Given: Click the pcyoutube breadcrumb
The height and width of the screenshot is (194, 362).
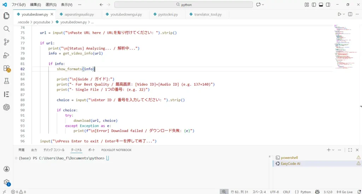Looking at the screenshot, I should [42, 22].
